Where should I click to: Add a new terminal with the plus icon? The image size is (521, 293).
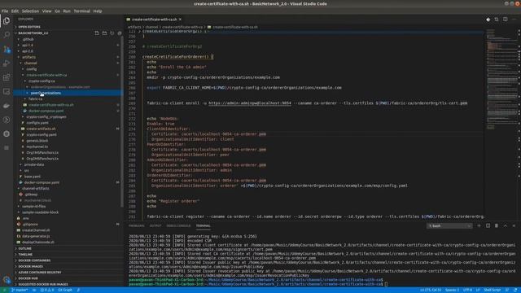[479, 225]
